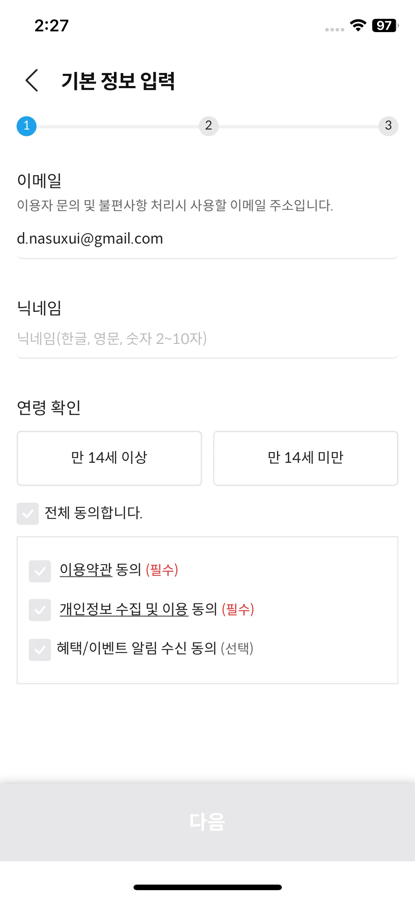Choose the 만 14세 이상 option

pos(109,458)
